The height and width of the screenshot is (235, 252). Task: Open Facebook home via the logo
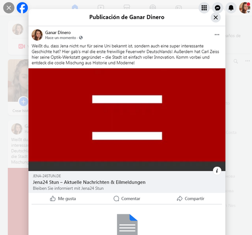click(22, 8)
